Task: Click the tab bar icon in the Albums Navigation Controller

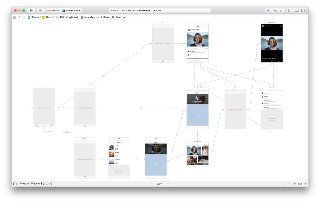Action: tap(85, 177)
